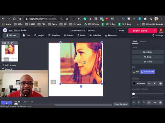The width and height of the screenshot is (165, 123).
Task: Click the rotate 90 degrees icon
Action: point(134,102)
